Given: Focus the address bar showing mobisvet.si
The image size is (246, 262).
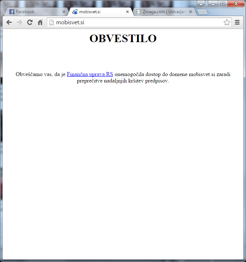Looking at the screenshot, I should pyautogui.click(x=136, y=22).
